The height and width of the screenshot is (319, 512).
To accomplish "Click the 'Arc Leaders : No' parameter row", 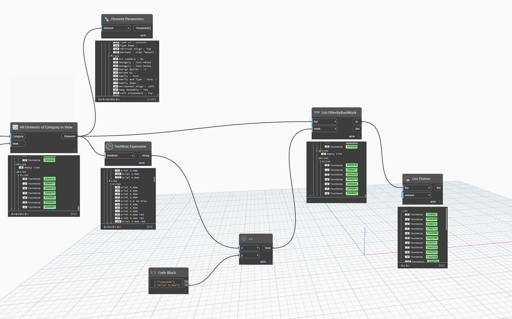I will (x=128, y=59).
